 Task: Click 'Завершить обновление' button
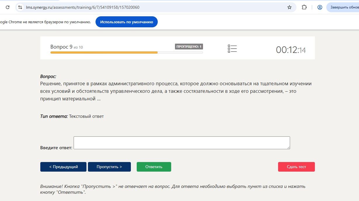click(343, 7)
